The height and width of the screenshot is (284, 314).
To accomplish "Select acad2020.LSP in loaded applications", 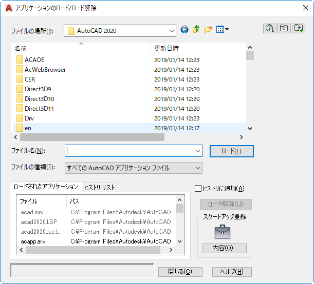I will (39, 222).
